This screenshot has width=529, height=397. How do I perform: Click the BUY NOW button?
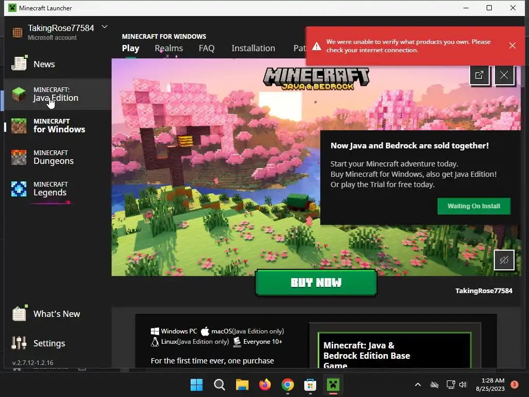tap(316, 283)
